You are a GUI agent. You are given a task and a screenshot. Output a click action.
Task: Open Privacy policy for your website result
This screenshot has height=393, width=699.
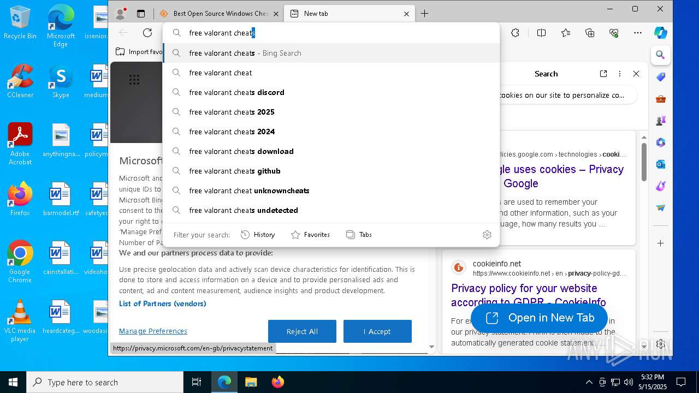[529, 295]
